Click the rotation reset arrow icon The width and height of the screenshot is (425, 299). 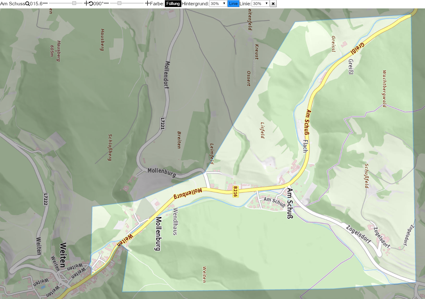tap(91, 4)
